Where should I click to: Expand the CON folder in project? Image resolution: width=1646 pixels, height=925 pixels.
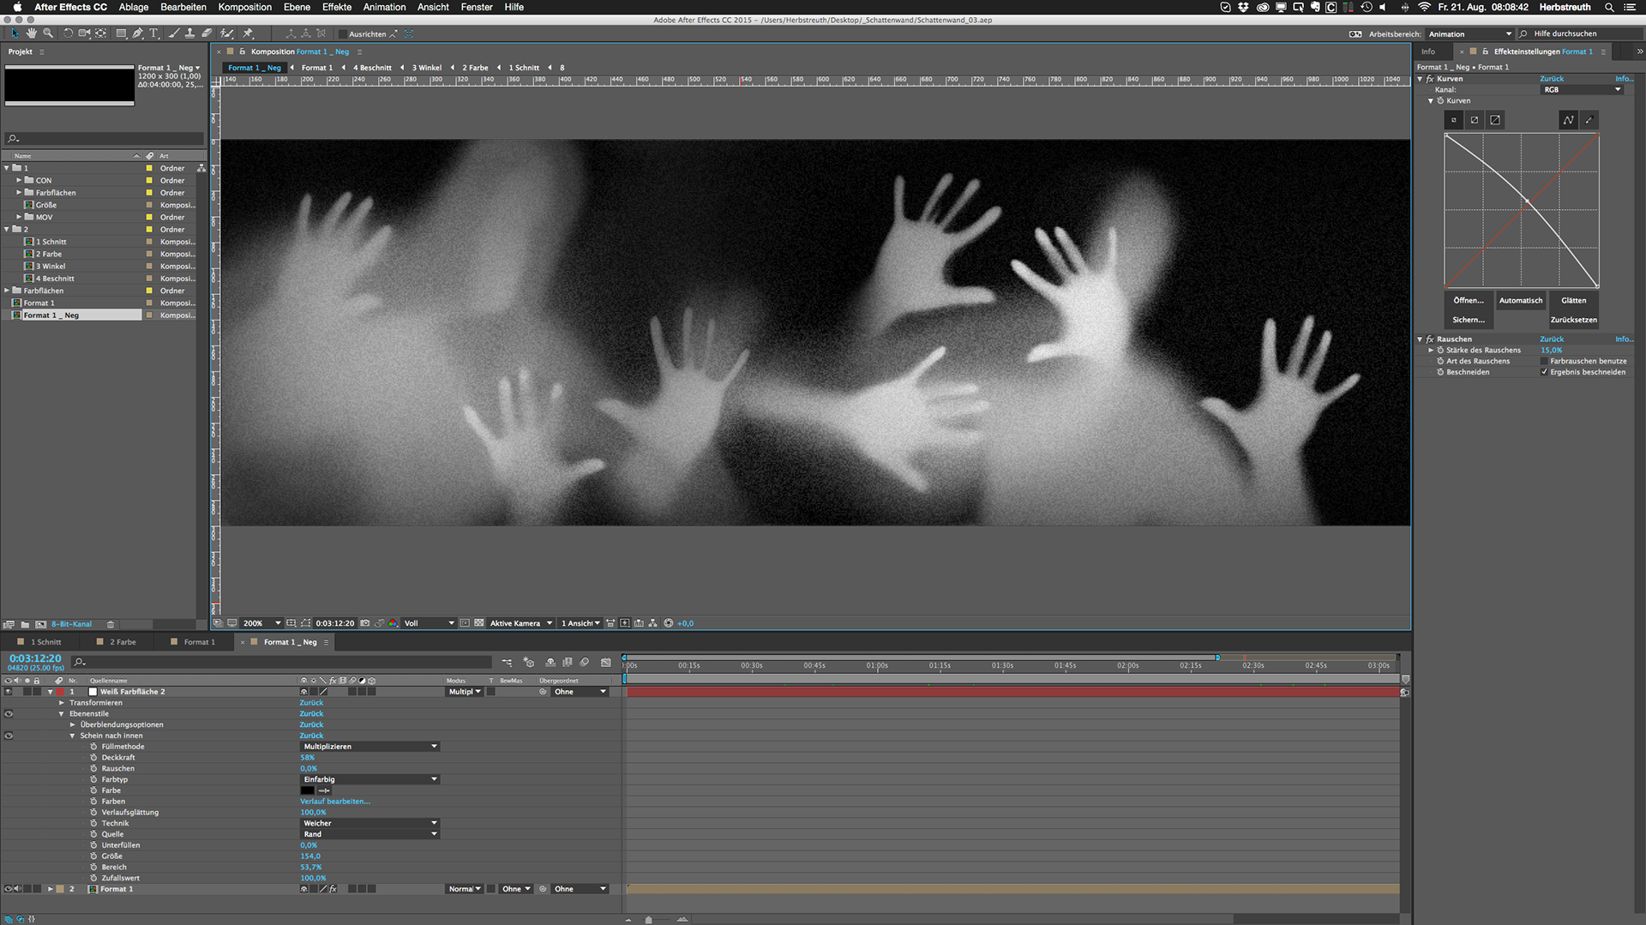coord(19,181)
